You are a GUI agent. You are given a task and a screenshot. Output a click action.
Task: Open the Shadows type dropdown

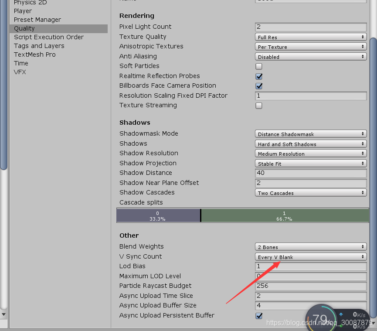311,144
